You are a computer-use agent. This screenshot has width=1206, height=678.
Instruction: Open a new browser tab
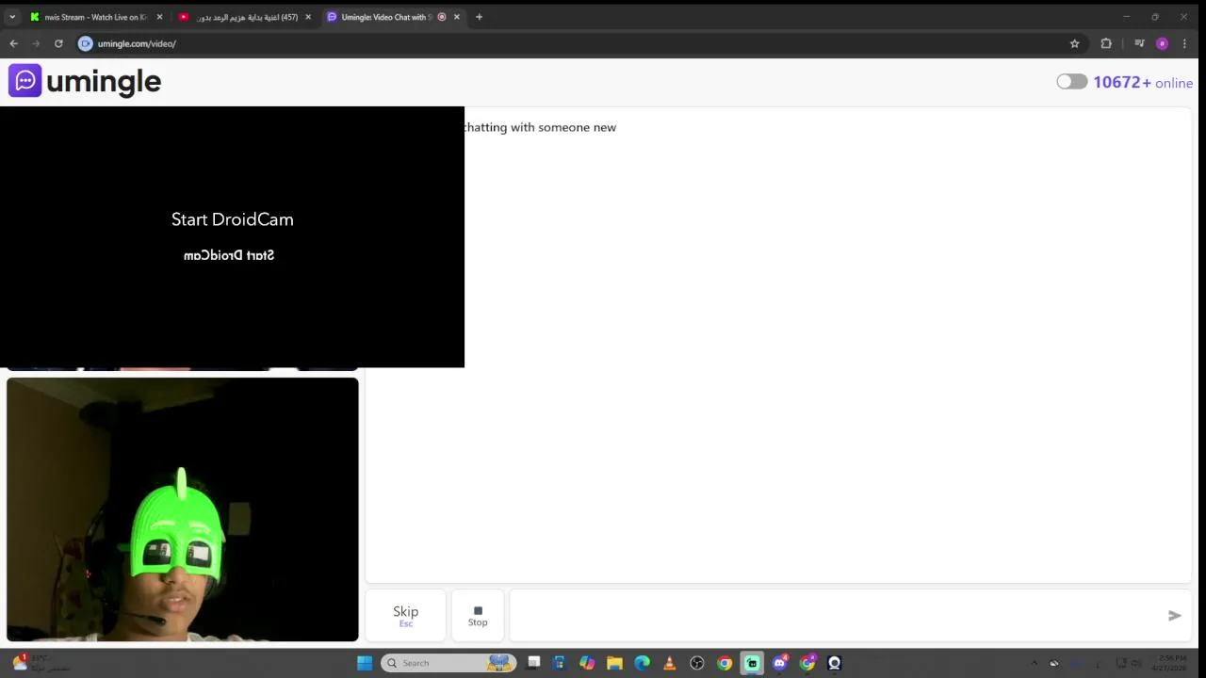tap(479, 17)
